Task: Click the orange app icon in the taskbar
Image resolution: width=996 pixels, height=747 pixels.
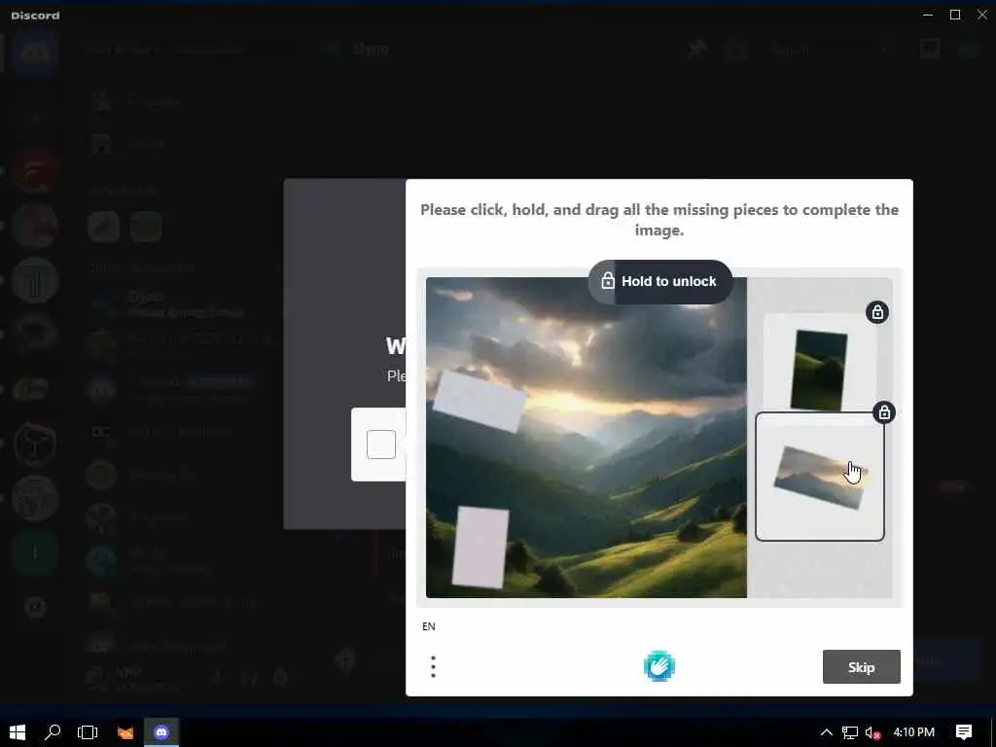Action: 125,732
